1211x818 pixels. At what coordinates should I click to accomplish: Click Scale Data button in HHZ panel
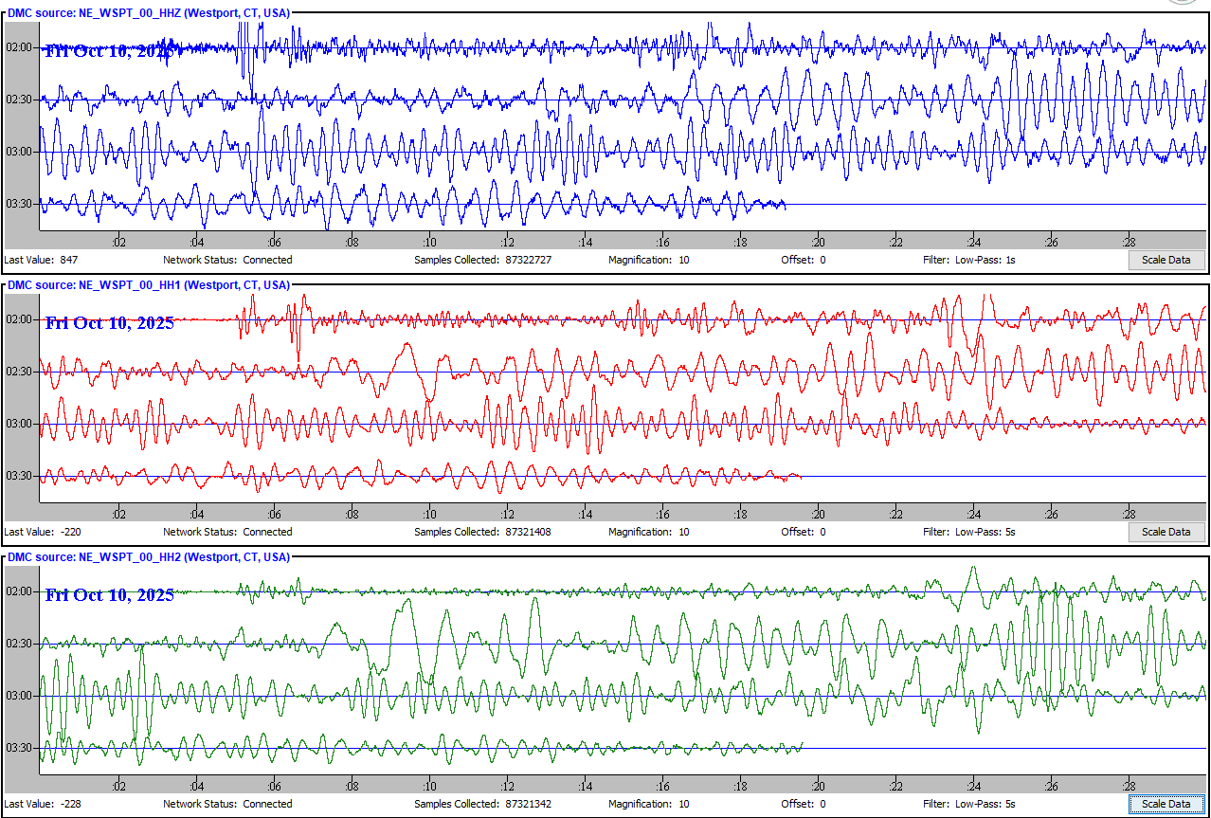[x=1166, y=260]
